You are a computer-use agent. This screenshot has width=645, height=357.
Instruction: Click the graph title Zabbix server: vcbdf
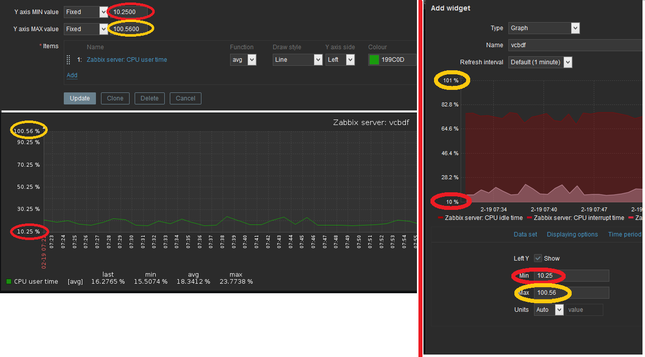click(x=371, y=123)
